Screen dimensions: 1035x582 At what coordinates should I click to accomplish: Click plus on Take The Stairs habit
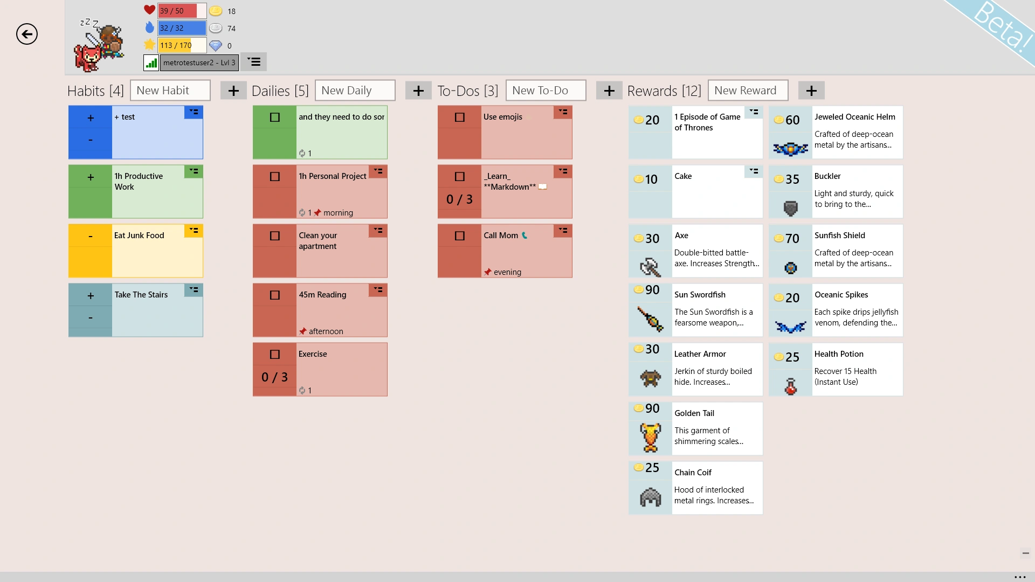coord(91,295)
